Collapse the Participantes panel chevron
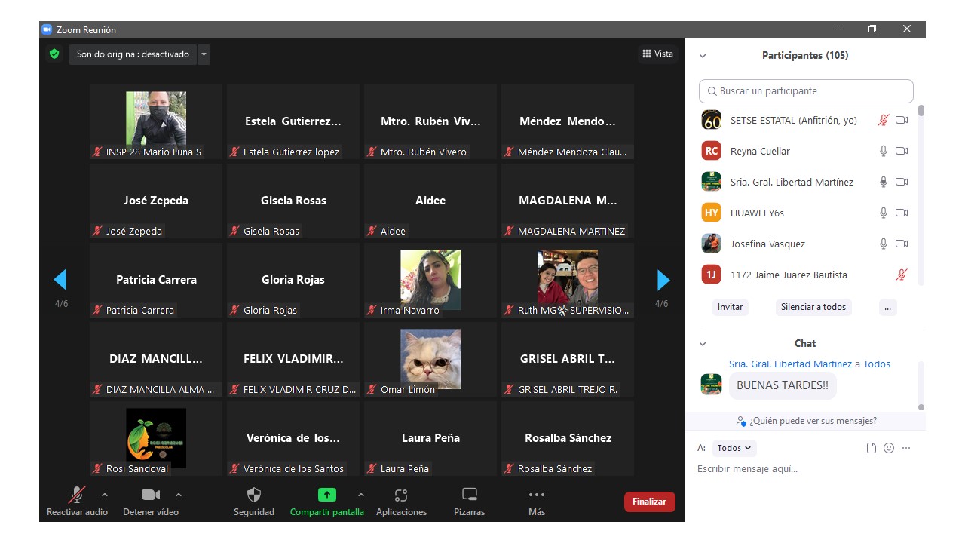This screenshot has width=965, height=543. coord(703,56)
